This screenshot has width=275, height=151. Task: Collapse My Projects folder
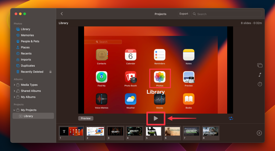pos(15,110)
